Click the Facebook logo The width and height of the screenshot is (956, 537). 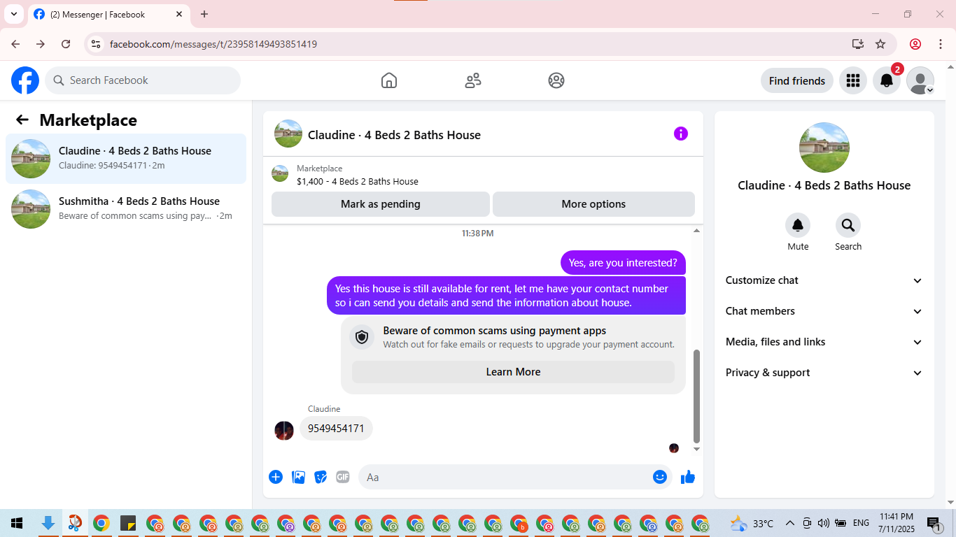pyautogui.click(x=25, y=80)
